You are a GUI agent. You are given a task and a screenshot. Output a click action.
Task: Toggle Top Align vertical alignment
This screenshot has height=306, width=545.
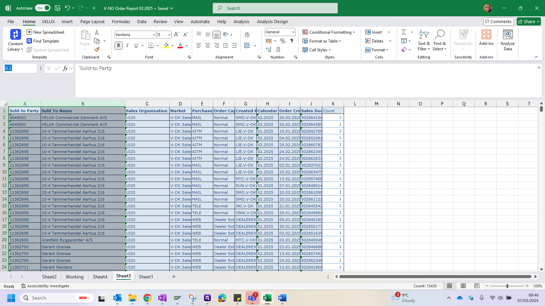click(199, 34)
